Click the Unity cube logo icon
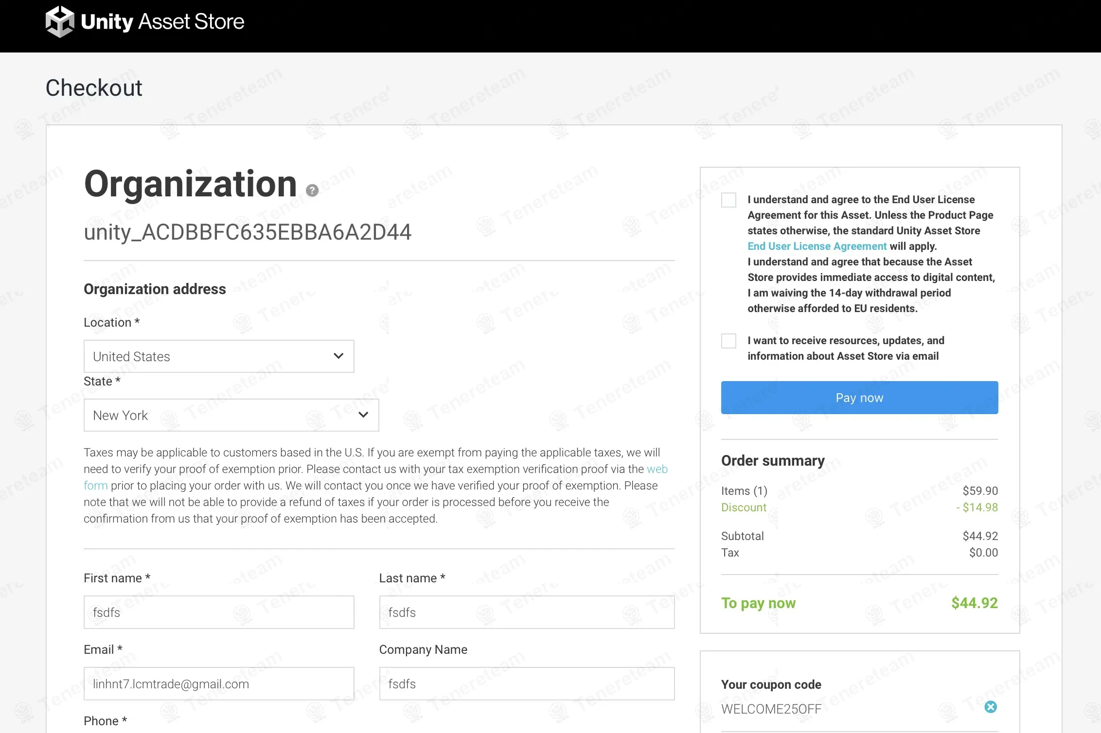Viewport: 1101px width, 733px height. click(x=59, y=22)
